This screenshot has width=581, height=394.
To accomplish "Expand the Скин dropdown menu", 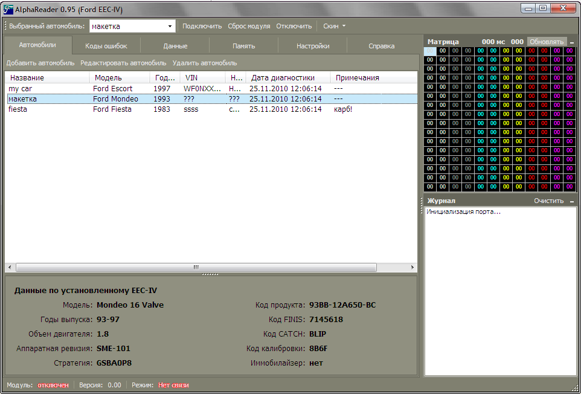I will [334, 27].
